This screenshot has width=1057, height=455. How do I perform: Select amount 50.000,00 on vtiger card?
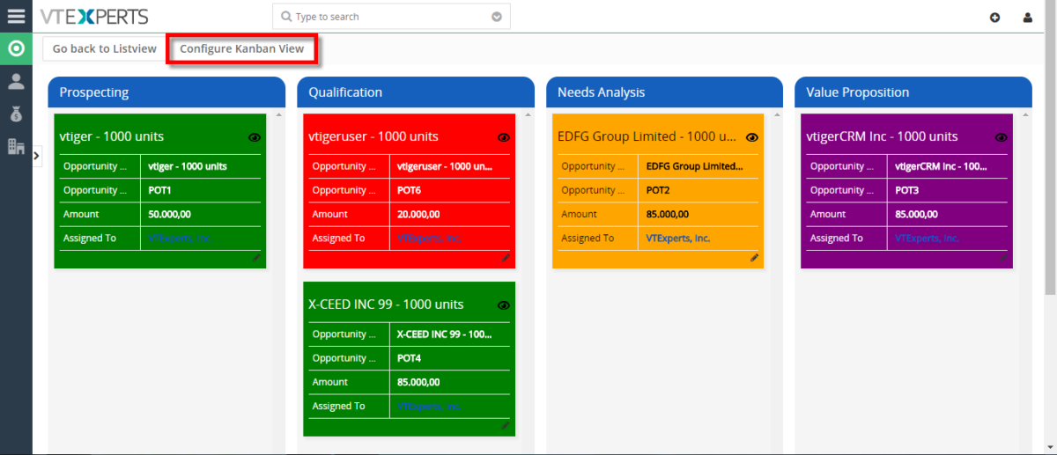(169, 214)
